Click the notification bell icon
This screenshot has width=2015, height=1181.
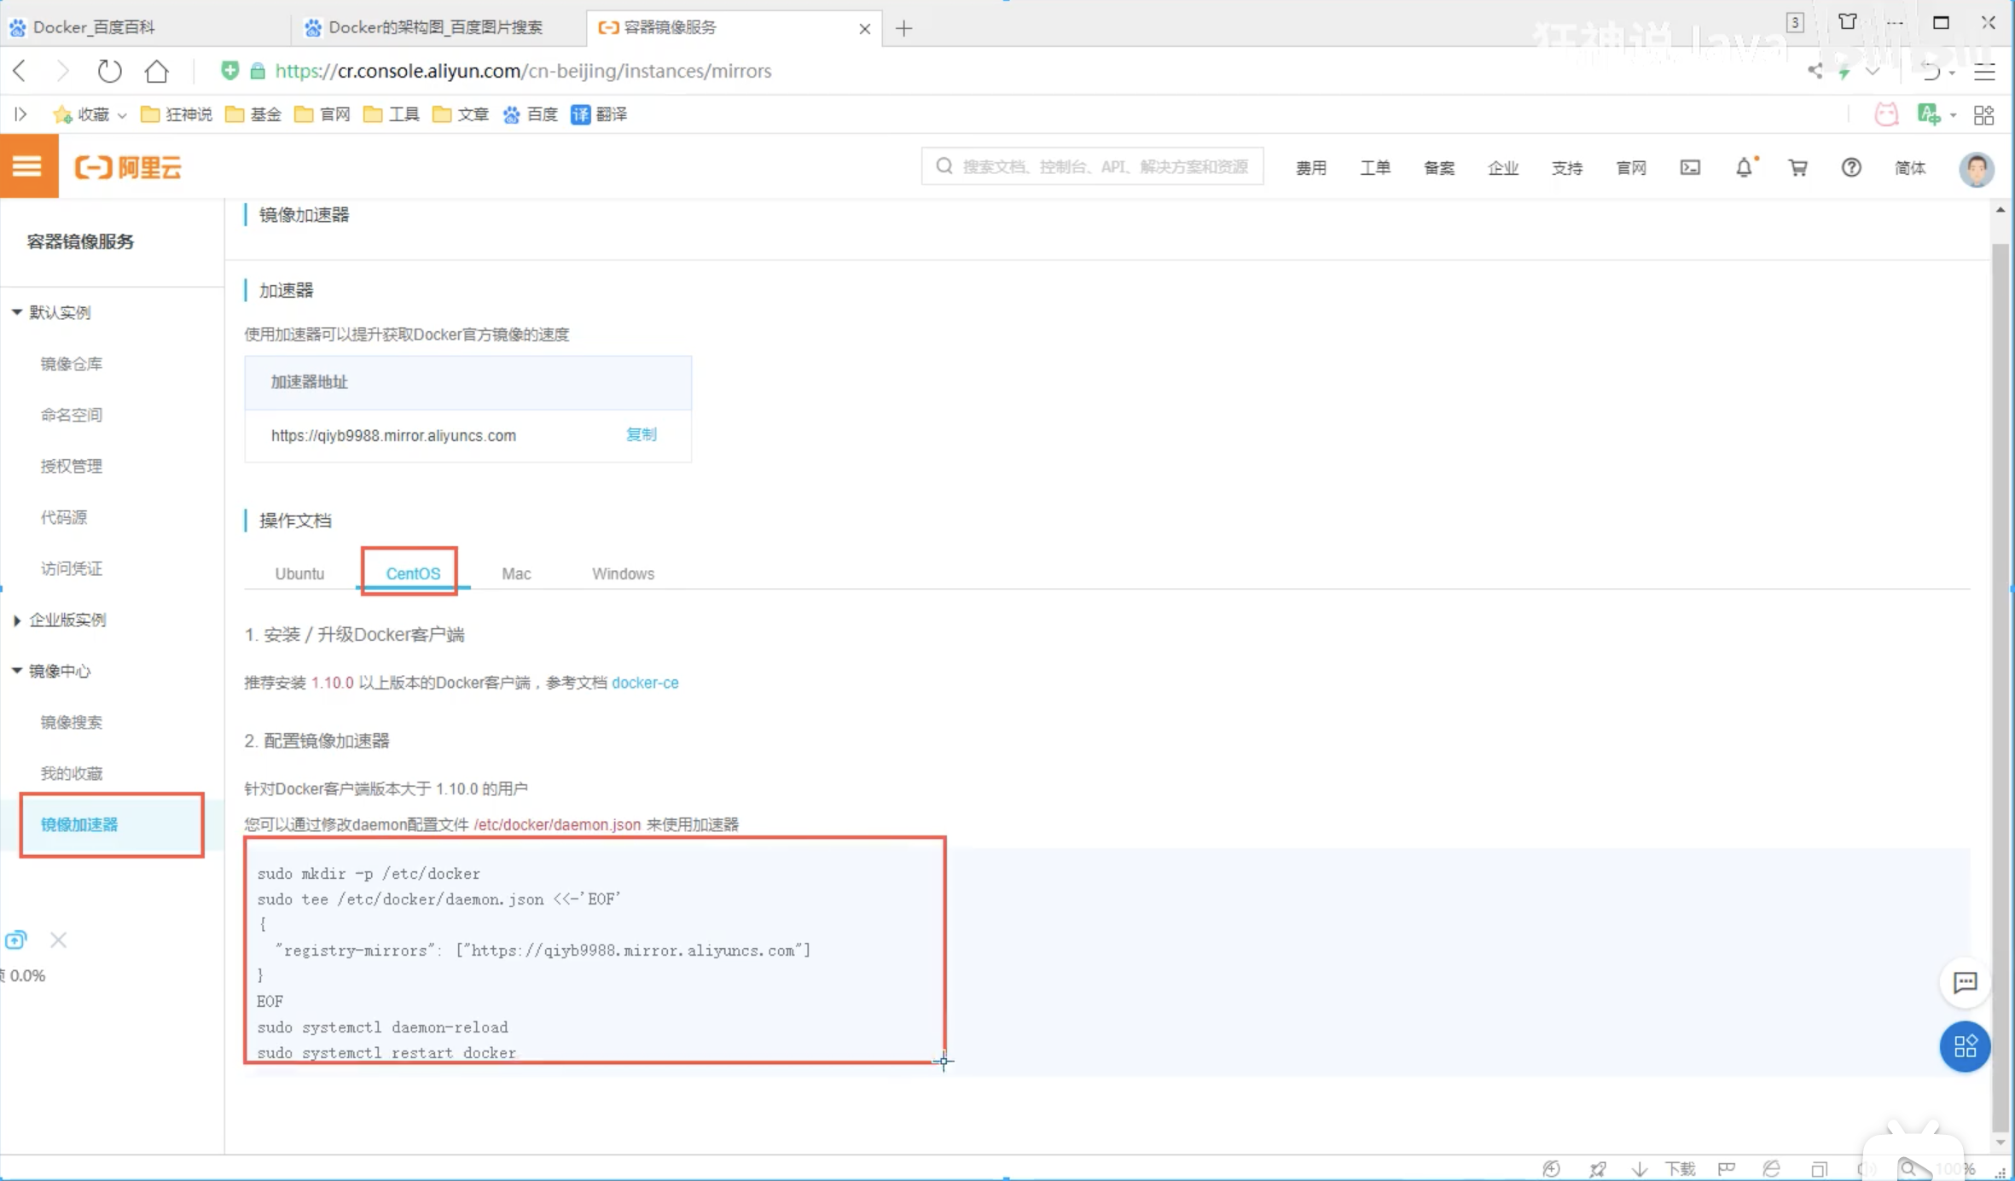click(1744, 167)
